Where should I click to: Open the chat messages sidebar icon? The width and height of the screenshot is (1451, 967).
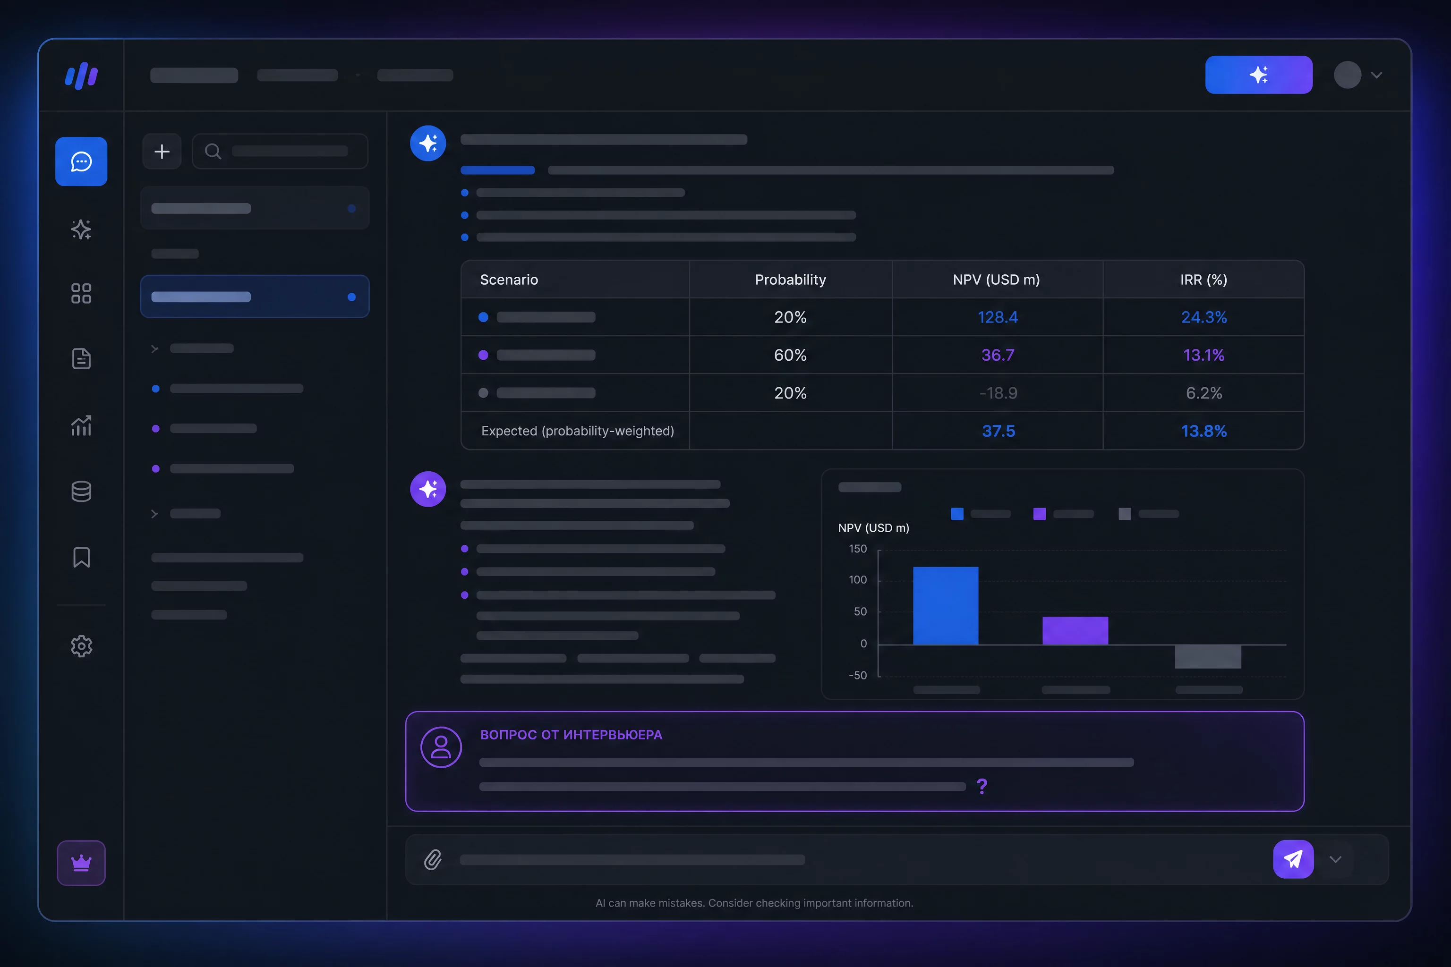click(x=81, y=161)
